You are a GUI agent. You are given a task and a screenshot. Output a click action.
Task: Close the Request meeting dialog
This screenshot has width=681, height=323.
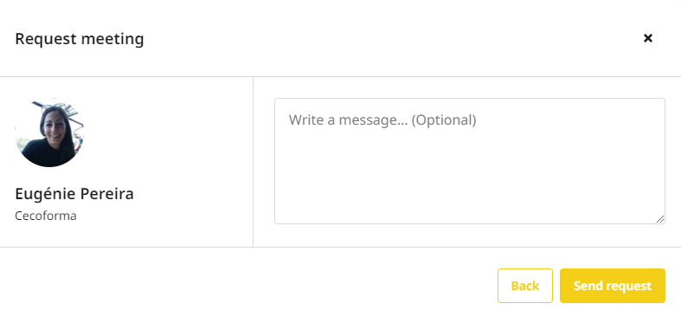pos(647,38)
